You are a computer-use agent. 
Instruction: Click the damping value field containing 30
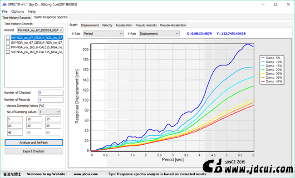(34, 126)
